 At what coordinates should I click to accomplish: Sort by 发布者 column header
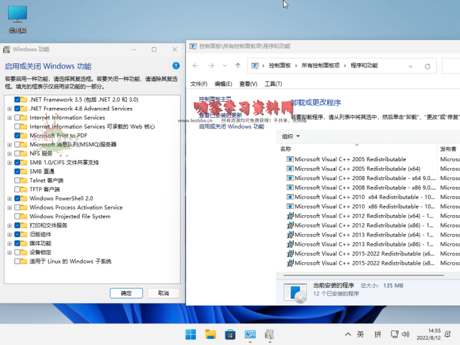click(x=449, y=149)
